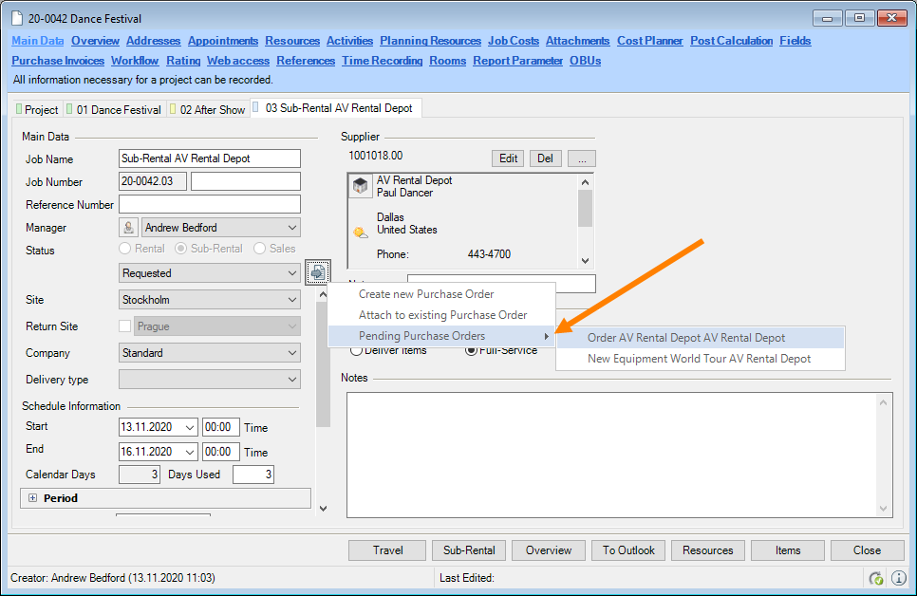Open the Start date picker dropdown
This screenshot has width=917, height=596.
tap(188, 427)
